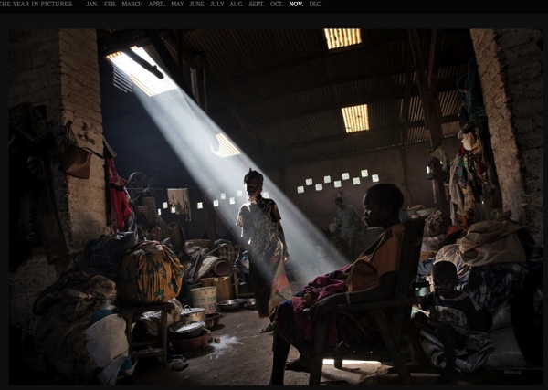Viewport: 548px width, 390px height.
Task: Select the FEB. month tab
Action: click(110, 5)
